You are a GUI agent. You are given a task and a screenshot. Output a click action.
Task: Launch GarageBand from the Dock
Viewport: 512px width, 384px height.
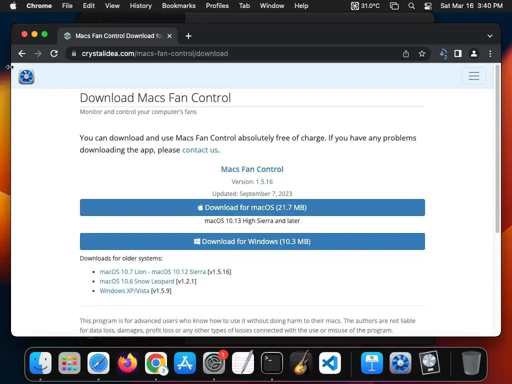(300, 363)
